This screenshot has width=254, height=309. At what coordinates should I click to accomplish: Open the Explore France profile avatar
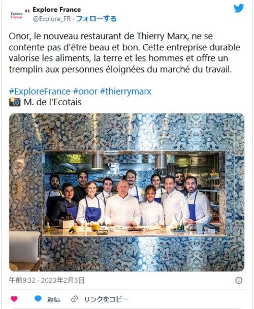[16, 15]
